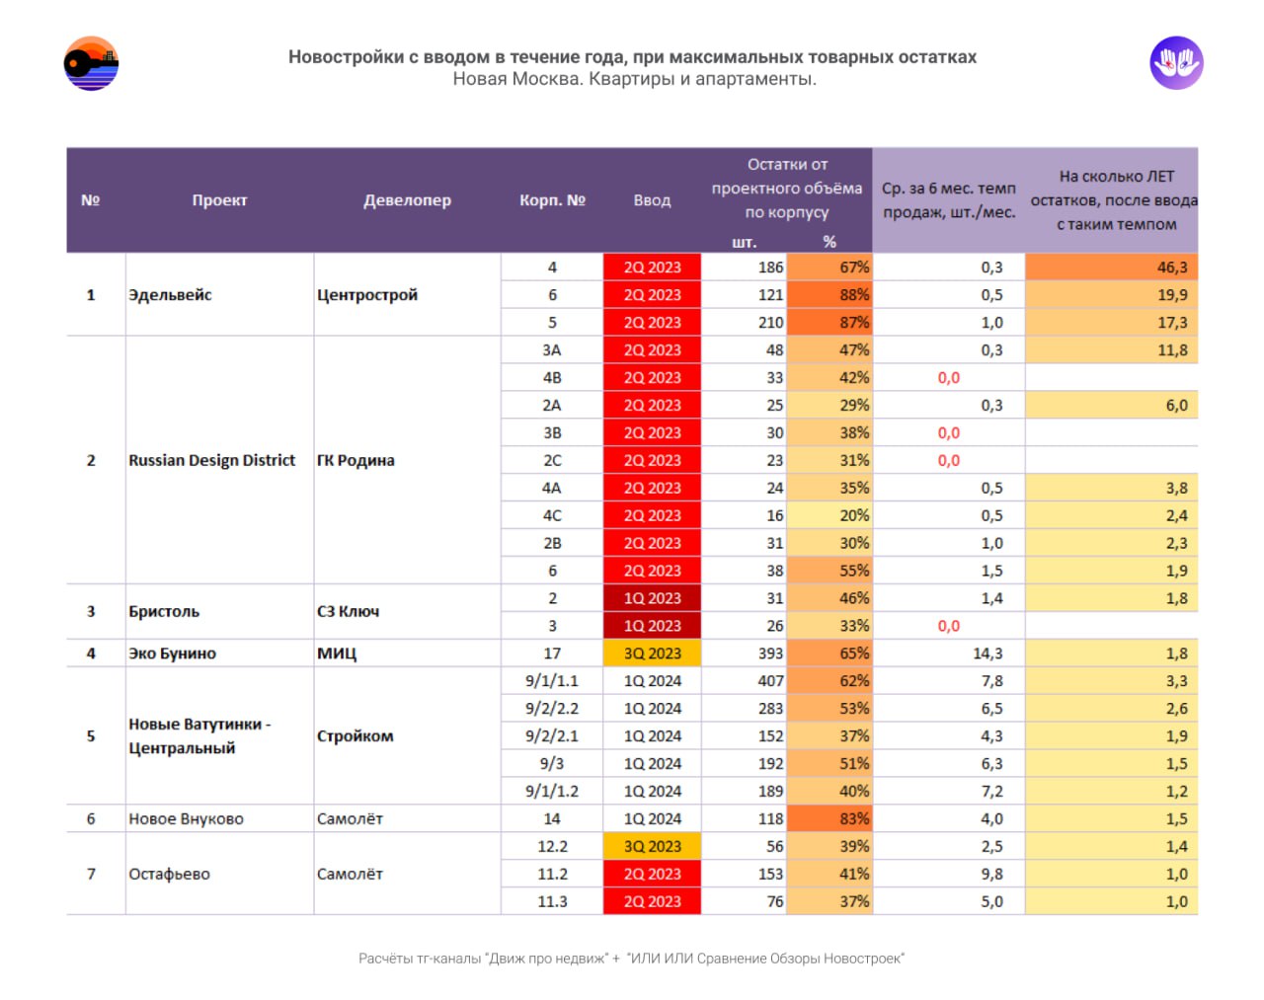Select the Новое Внуково project cell
Screen dimensions: 1264x1000
pyautogui.click(x=219, y=819)
